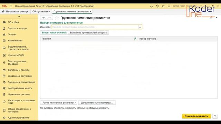Select Ввести новые значения tab
221x124 pixels.
(x=54, y=33)
